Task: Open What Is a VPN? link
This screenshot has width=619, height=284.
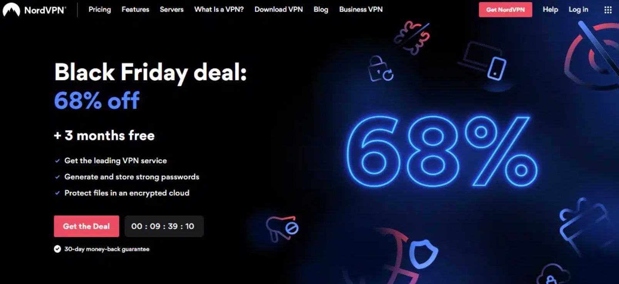Action: (219, 10)
